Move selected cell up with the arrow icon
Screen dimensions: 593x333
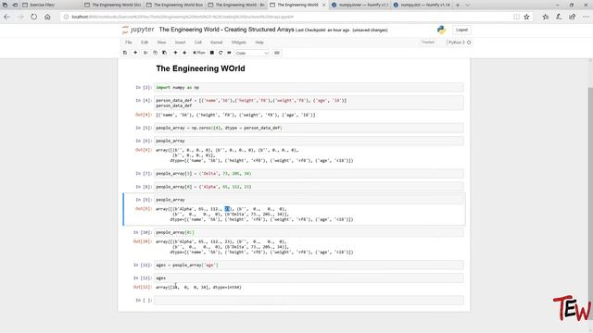click(x=175, y=53)
